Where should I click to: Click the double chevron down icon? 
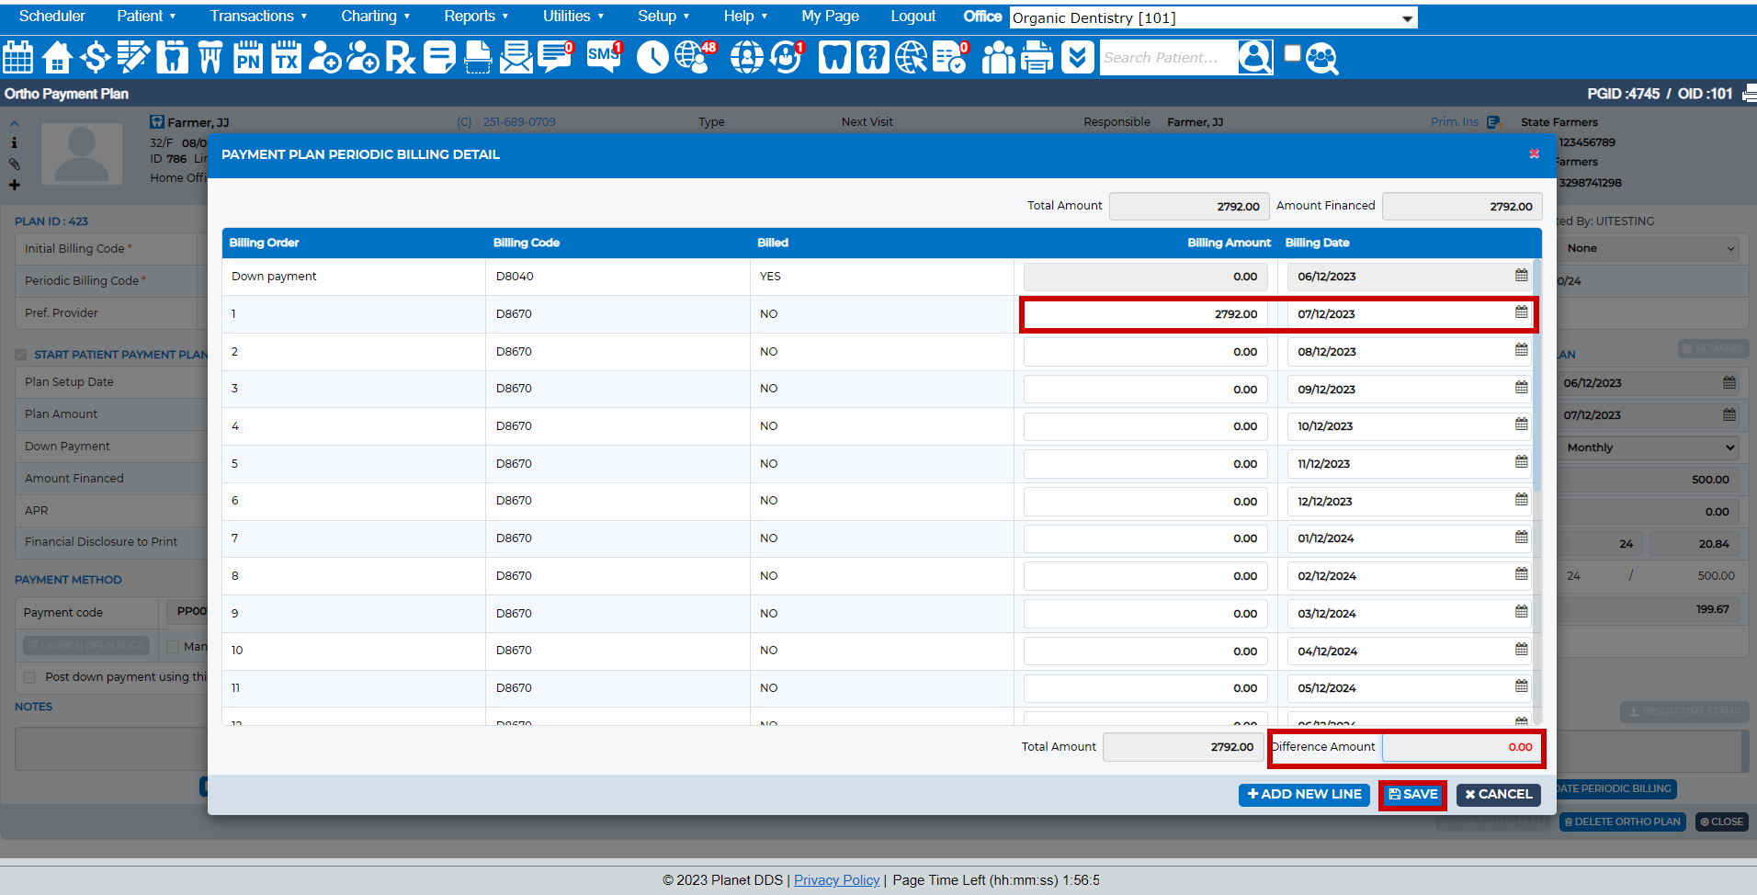point(1077,57)
